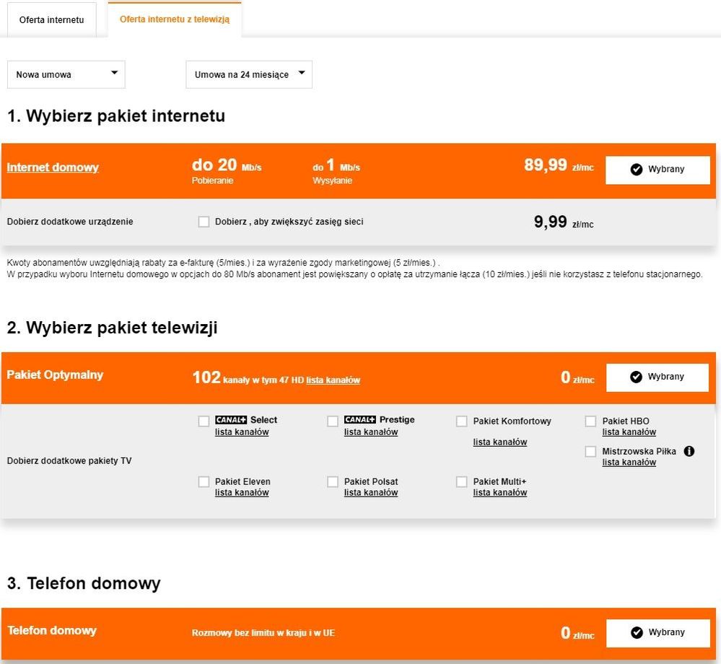
Task: Click the 'Dobierz dodatkowe pakiety TV' label
Action: 69,460
